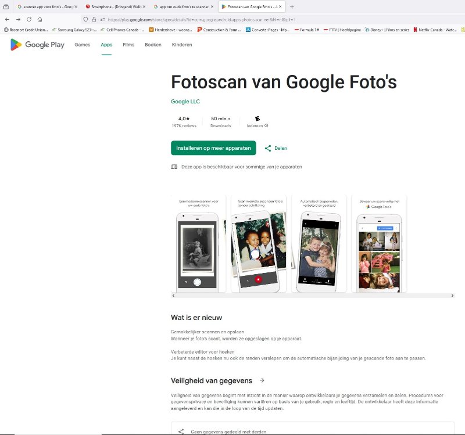Expand the Veiligheid van gegevens arrow

(x=262, y=380)
